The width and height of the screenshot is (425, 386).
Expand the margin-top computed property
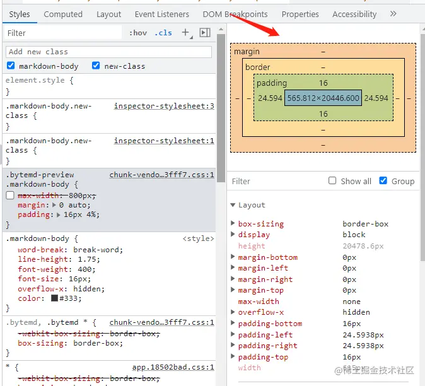point(233,289)
